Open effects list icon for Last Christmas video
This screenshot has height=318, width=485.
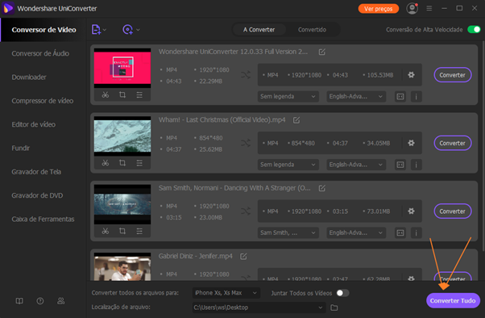pos(139,163)
